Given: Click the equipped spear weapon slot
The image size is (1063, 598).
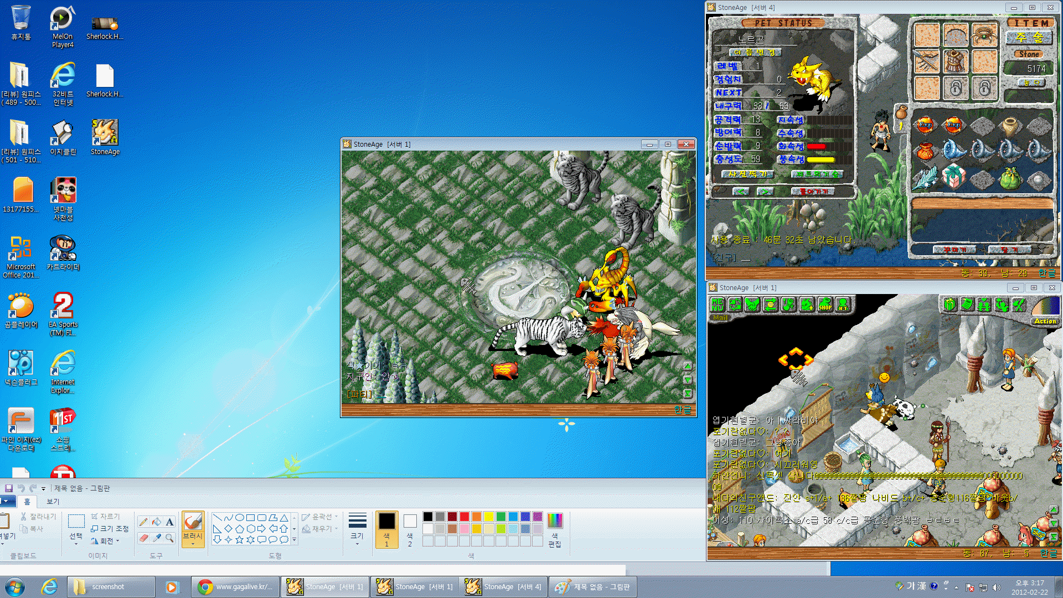Looking at the screenshot, I should pos(927,61).
